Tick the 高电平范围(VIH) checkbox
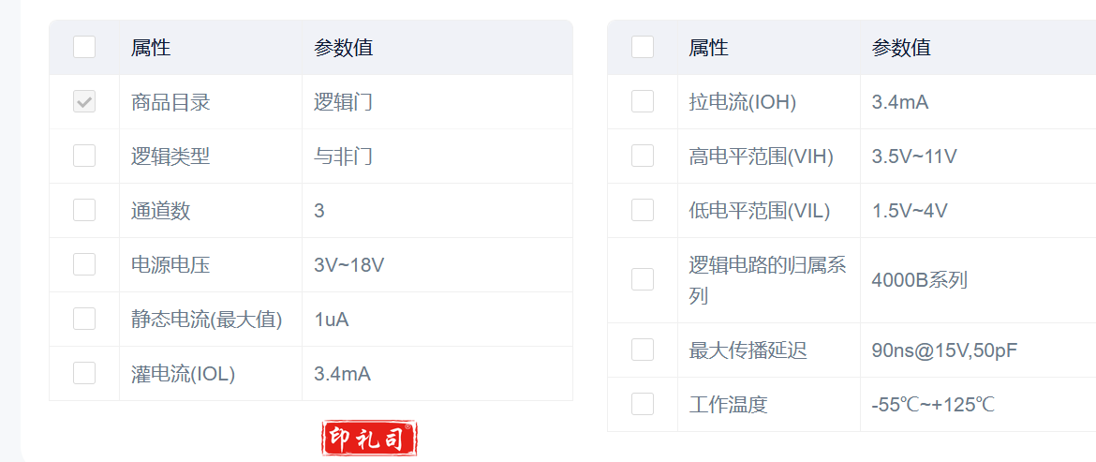The height and width of the screenshot is (462, 1096). (643, 156)
